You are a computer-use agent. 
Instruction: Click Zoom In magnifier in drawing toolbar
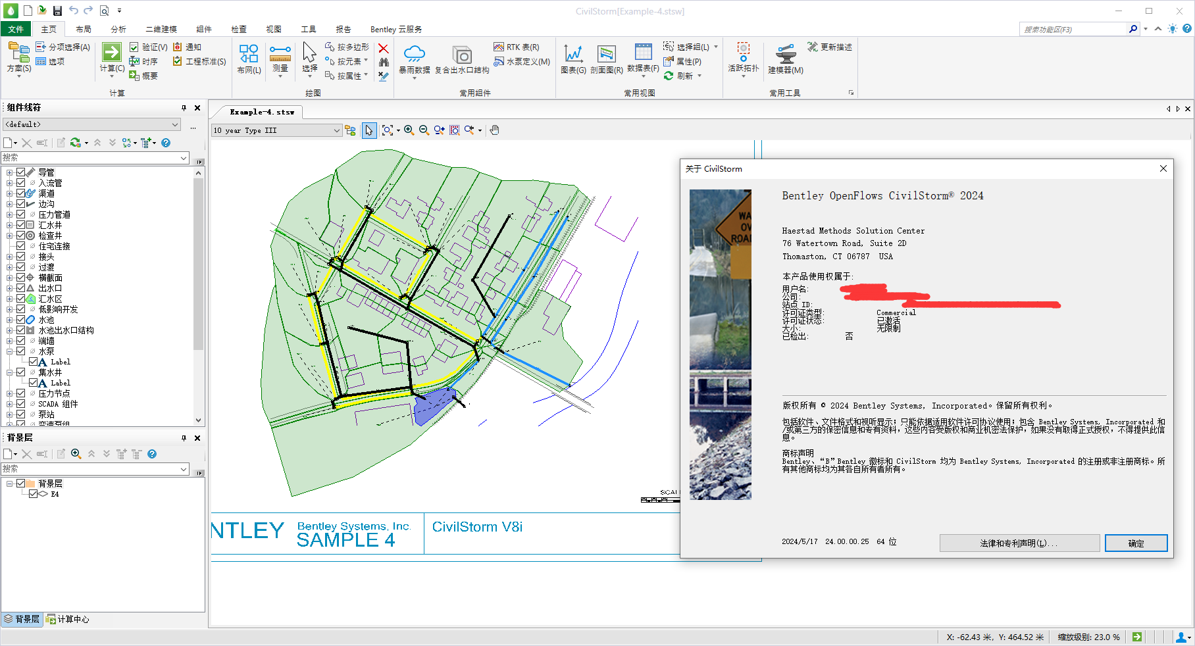pos(409,130)
